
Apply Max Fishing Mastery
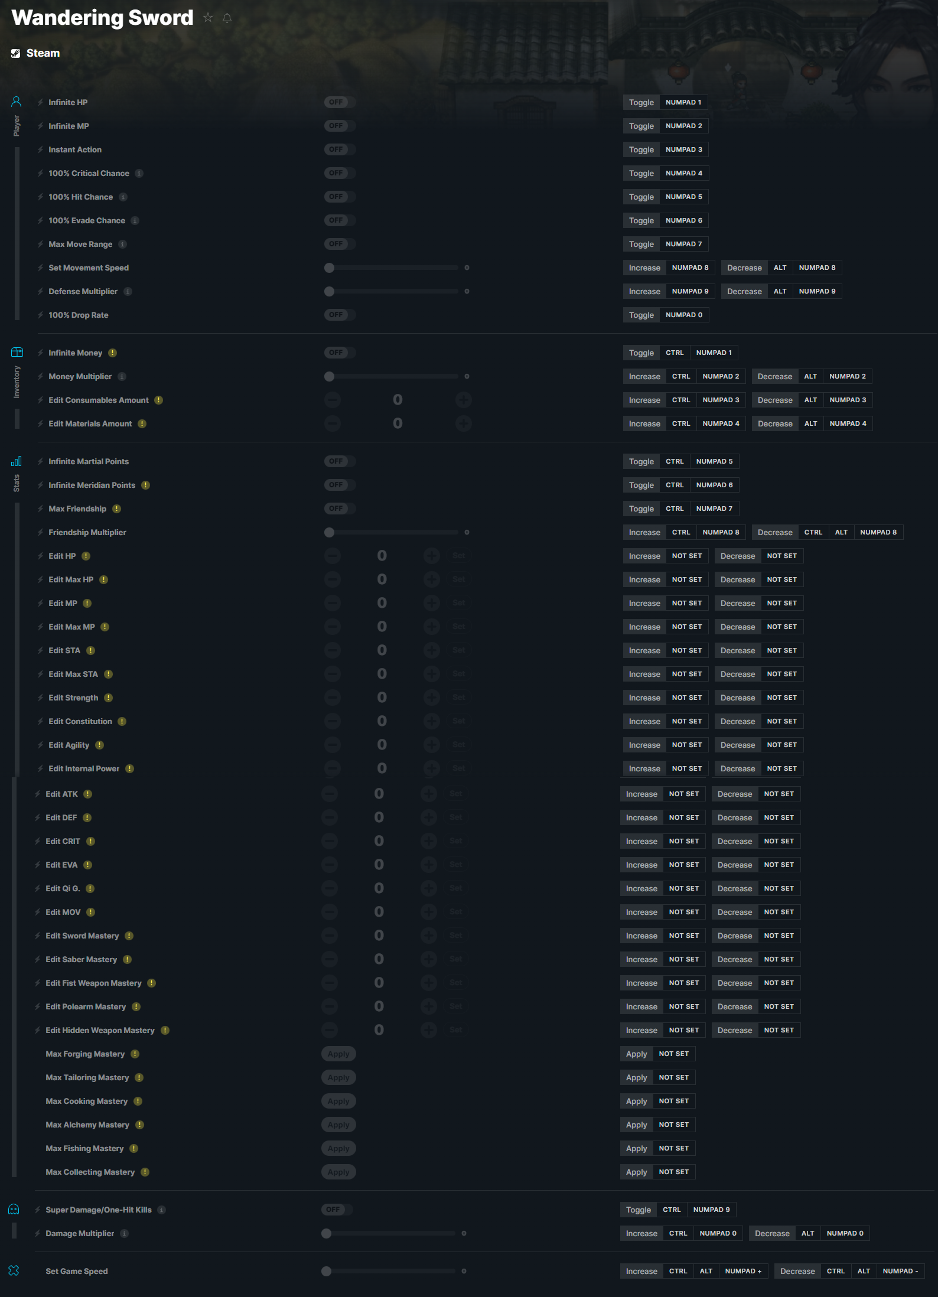click(x=338, y=1148)
